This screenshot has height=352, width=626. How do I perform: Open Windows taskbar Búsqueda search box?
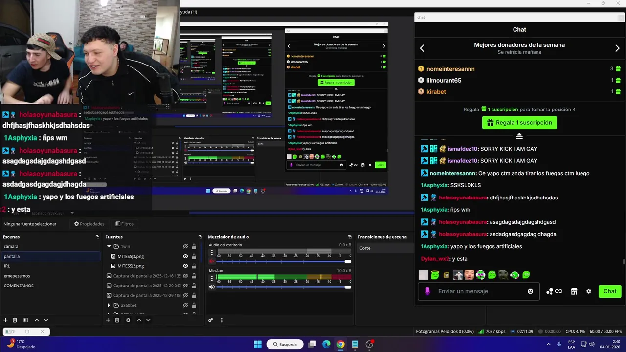(285, 344)
